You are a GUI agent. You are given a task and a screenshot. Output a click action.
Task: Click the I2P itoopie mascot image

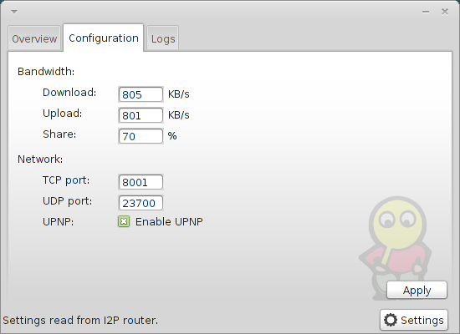395,247
